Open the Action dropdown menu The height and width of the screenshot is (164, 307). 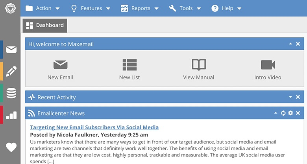click(x=43, y=8)
